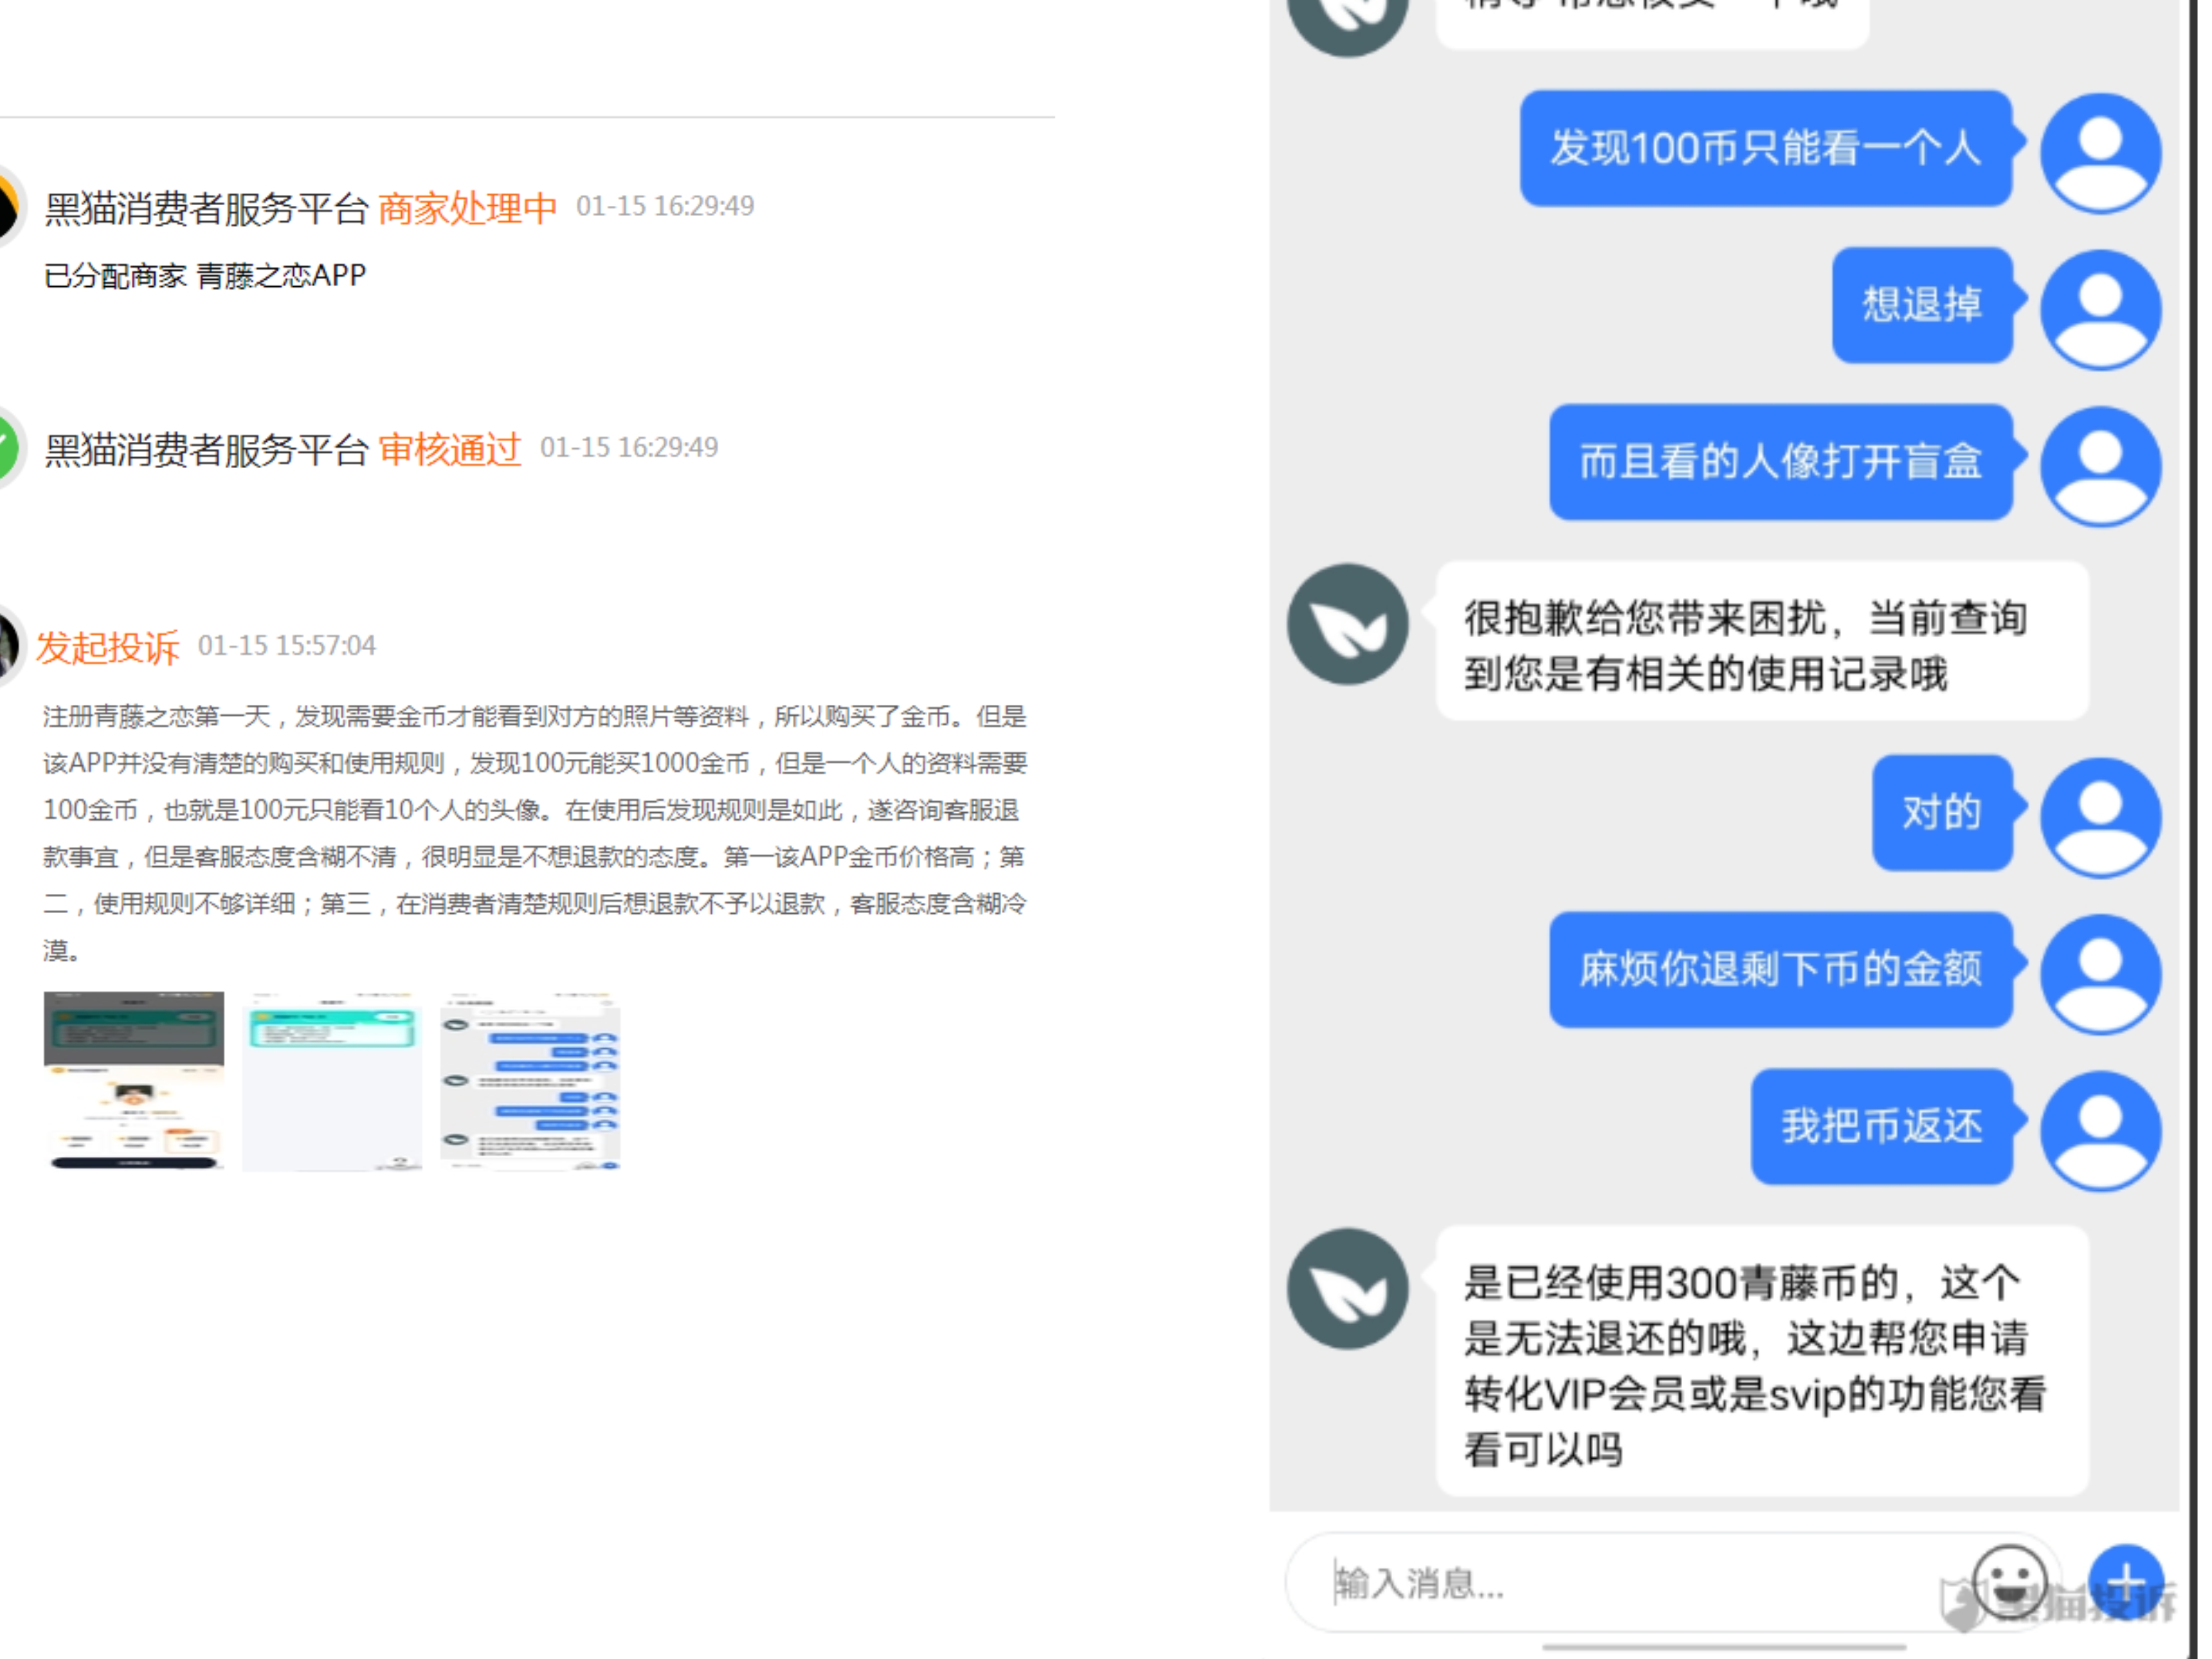Click user avatar beside 想退掉 message
Screen dimensions: 2212x1659
[x=2100, y=310]
